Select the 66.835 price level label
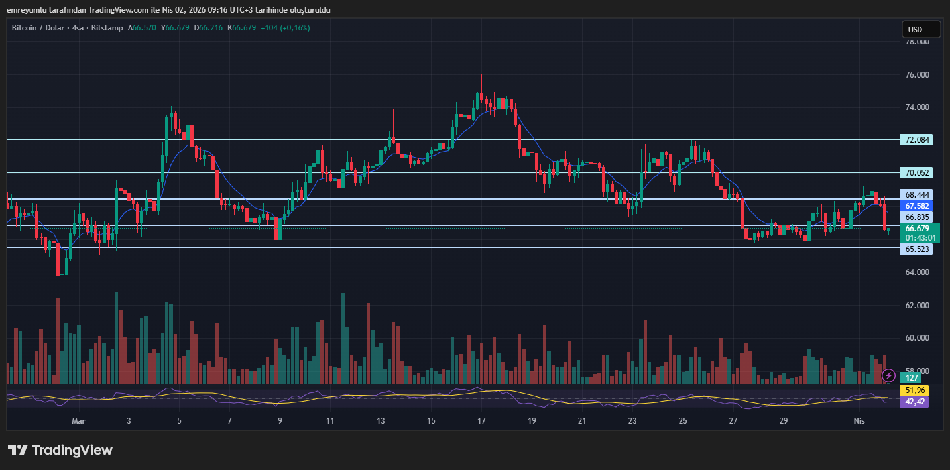The width and height of the screenshot is (950, 470). [918, 217]
